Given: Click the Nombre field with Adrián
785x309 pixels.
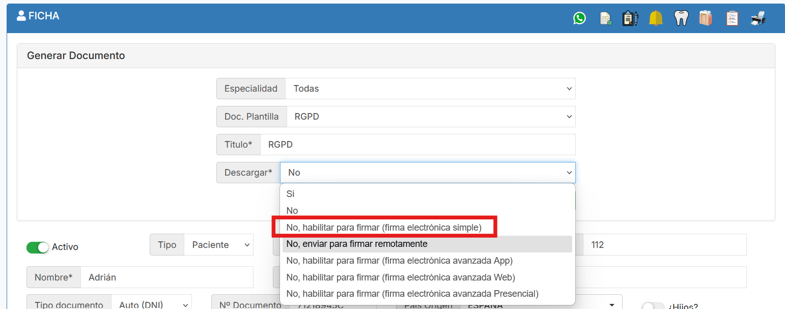Looking at the screenshot, I should pyautogui.click(x=167, y=277).
